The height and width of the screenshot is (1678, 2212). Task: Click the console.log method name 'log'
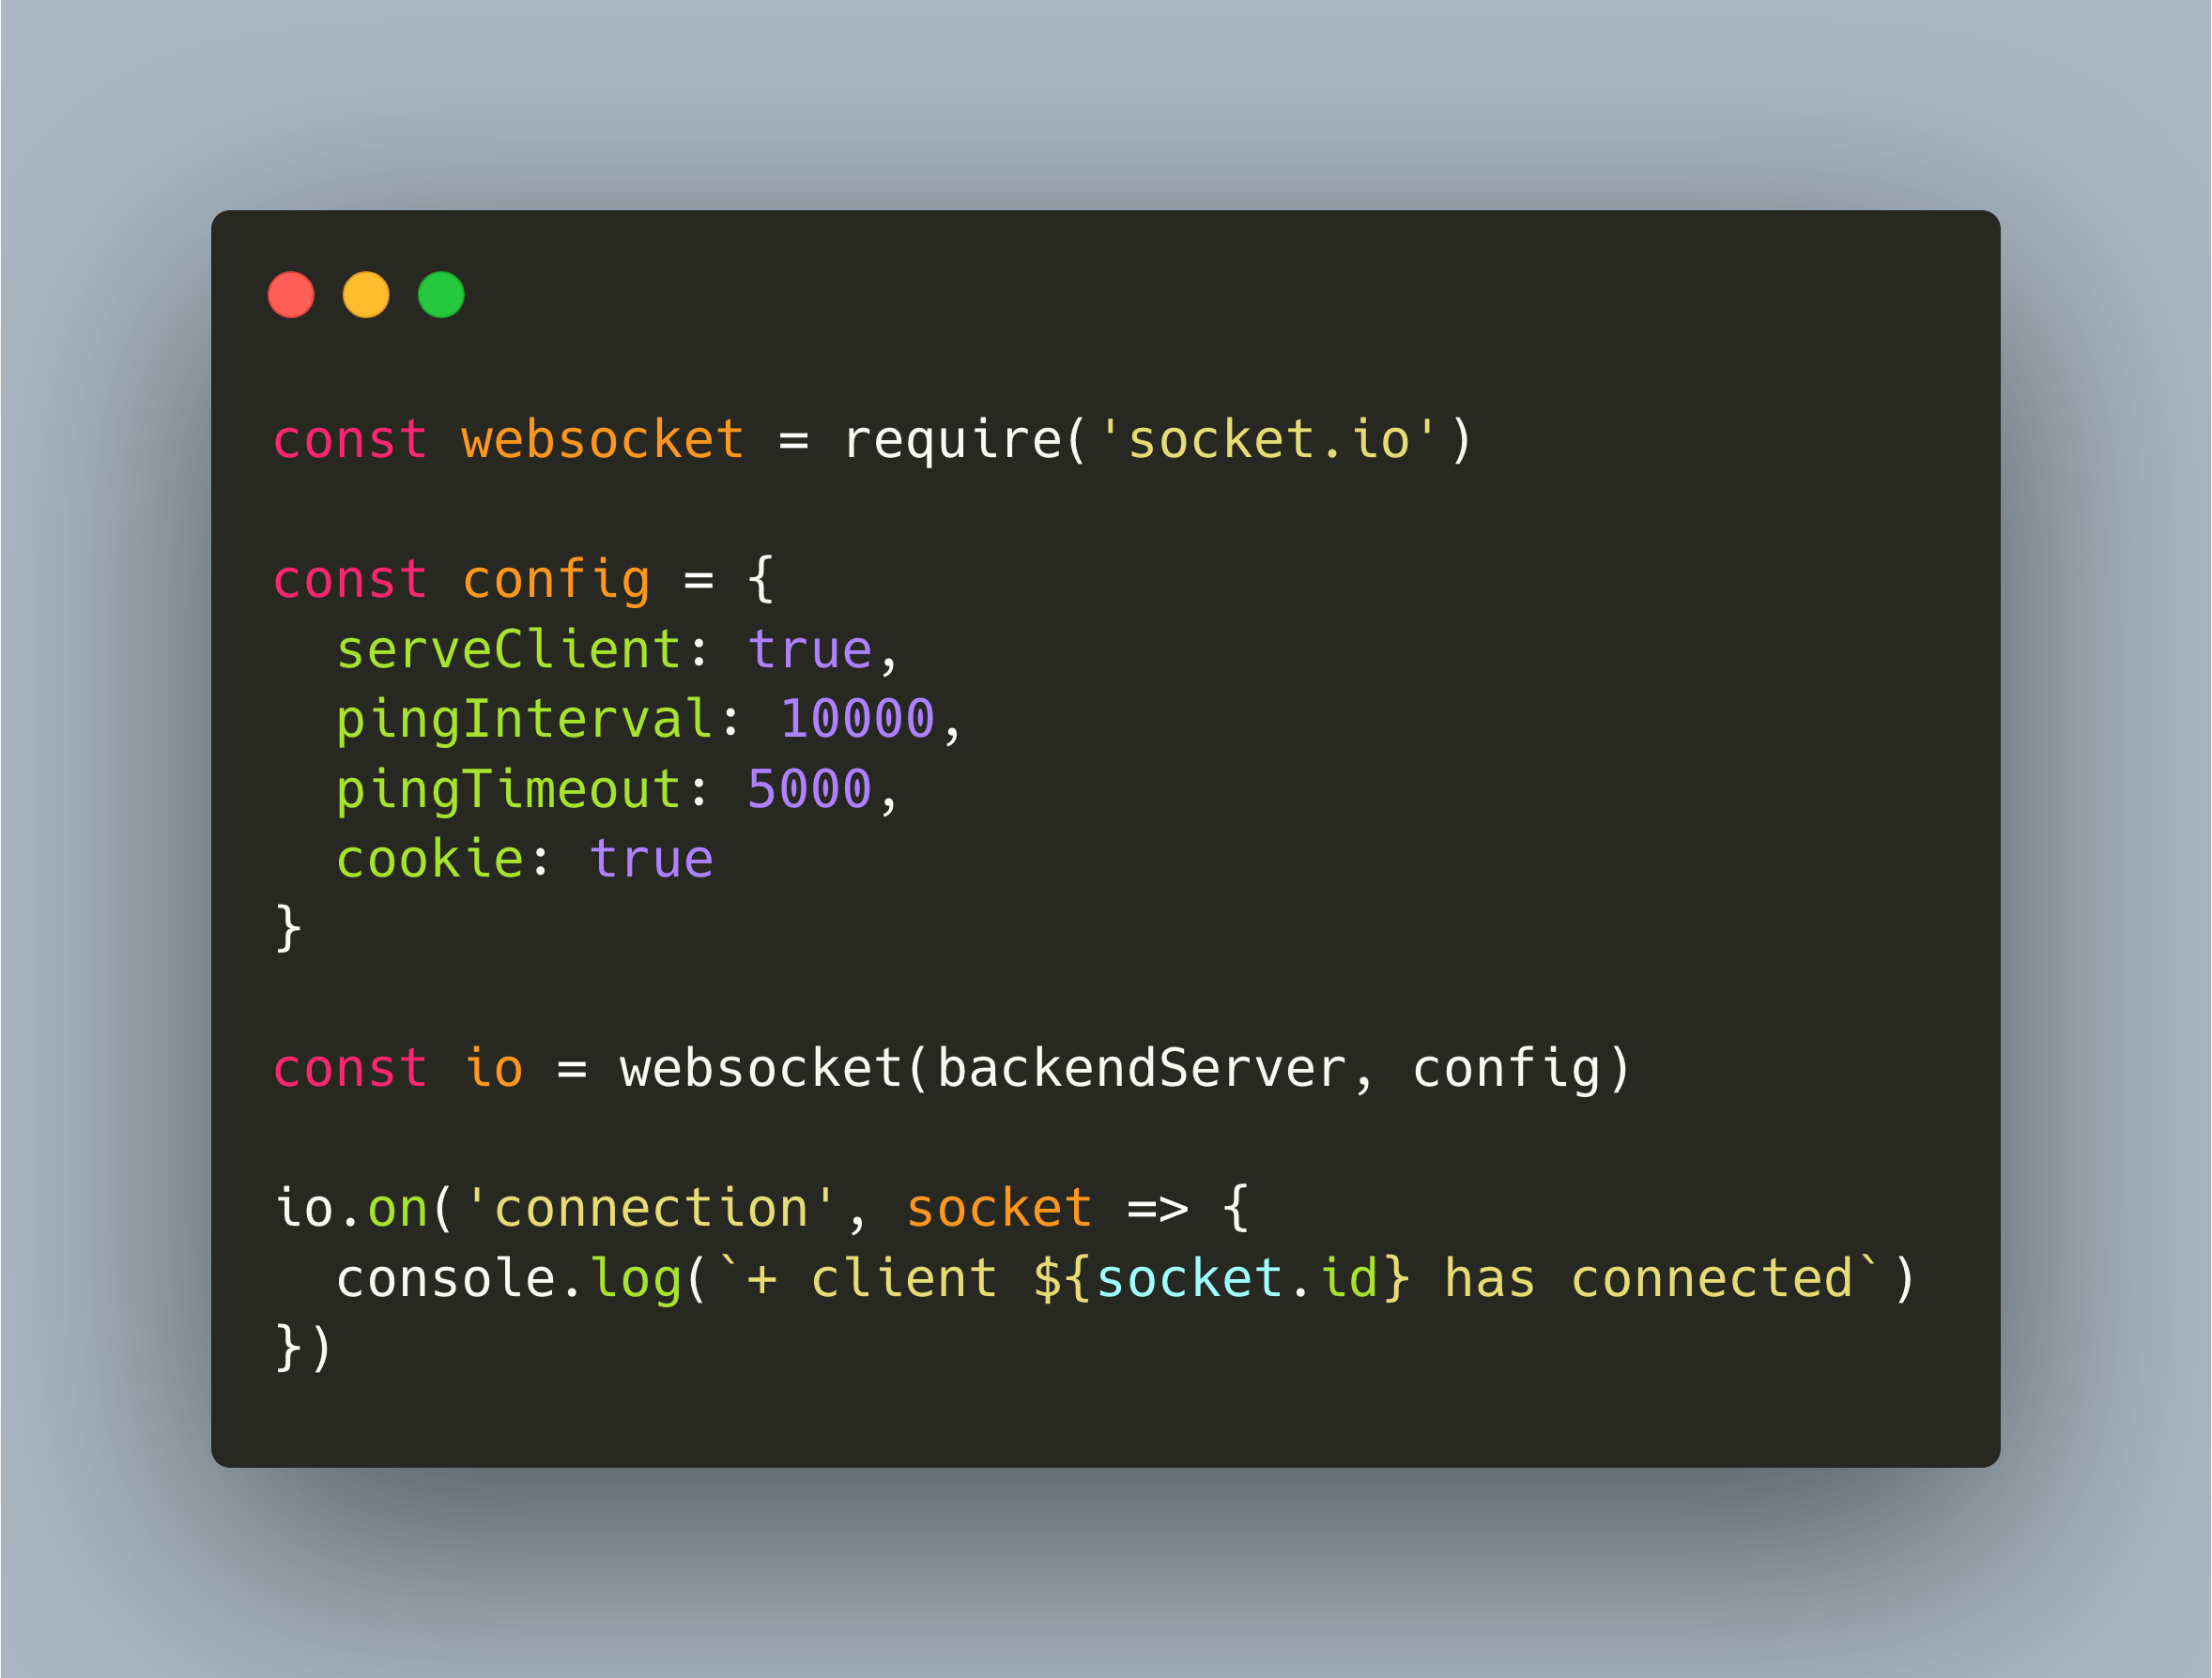(x=636, y=1278)
